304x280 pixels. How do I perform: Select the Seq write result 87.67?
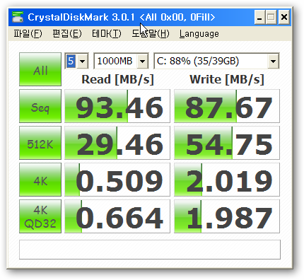click(227, 106)
